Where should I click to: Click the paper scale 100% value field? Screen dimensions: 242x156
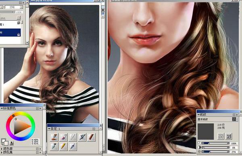[234, 143]
